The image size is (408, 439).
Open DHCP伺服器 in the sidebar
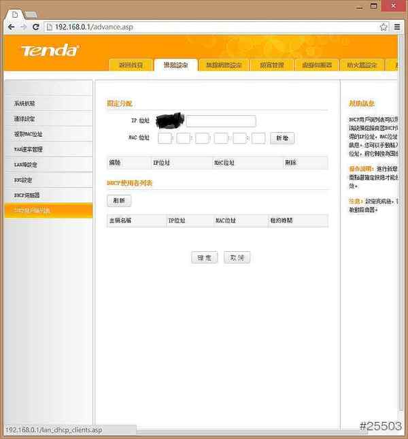(x=49, y=195)
